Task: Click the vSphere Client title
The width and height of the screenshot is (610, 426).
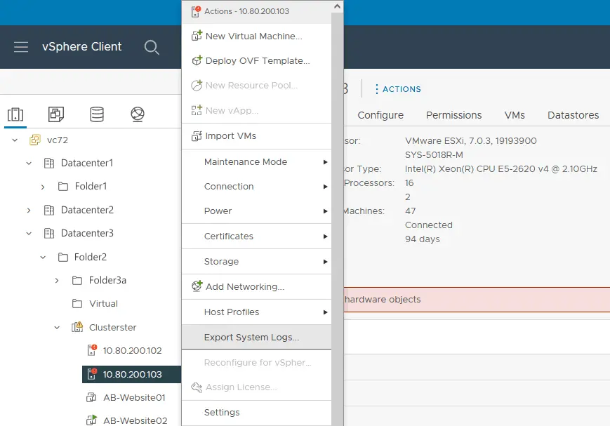Action: coord(81,47)
